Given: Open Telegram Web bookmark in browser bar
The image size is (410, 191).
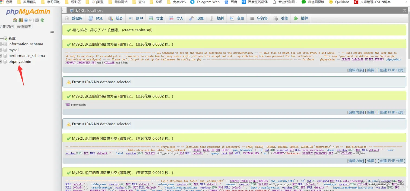Looking at the screenshot, I should 205,2.
